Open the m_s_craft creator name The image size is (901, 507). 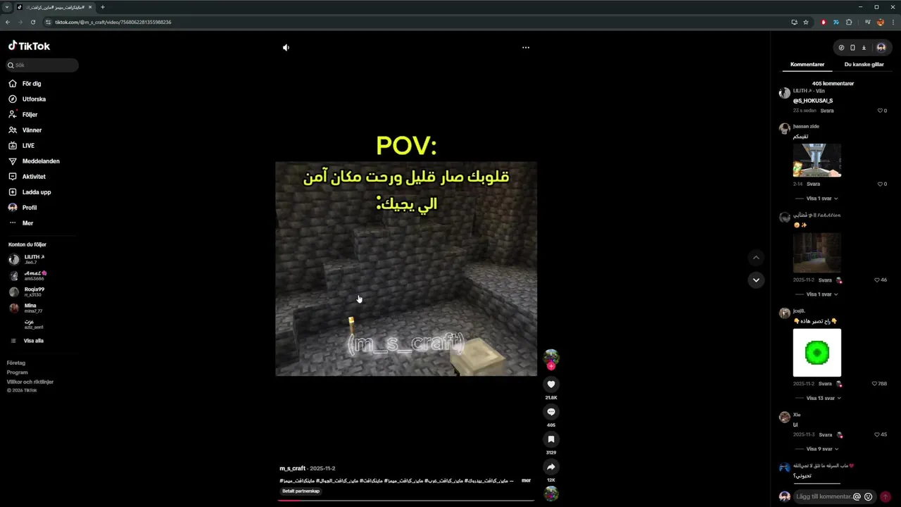[x=292, y=468]
